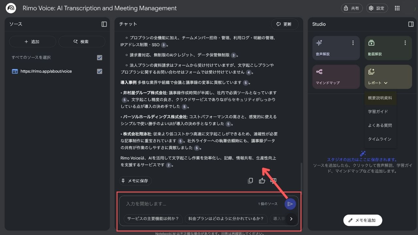Toggle the すべてのソースを選択 checkbox
The width and height of the screenshot is (418, 235).
pos(100,57)
